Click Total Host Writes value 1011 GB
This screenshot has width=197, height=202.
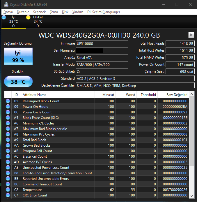tap(180, 50)
